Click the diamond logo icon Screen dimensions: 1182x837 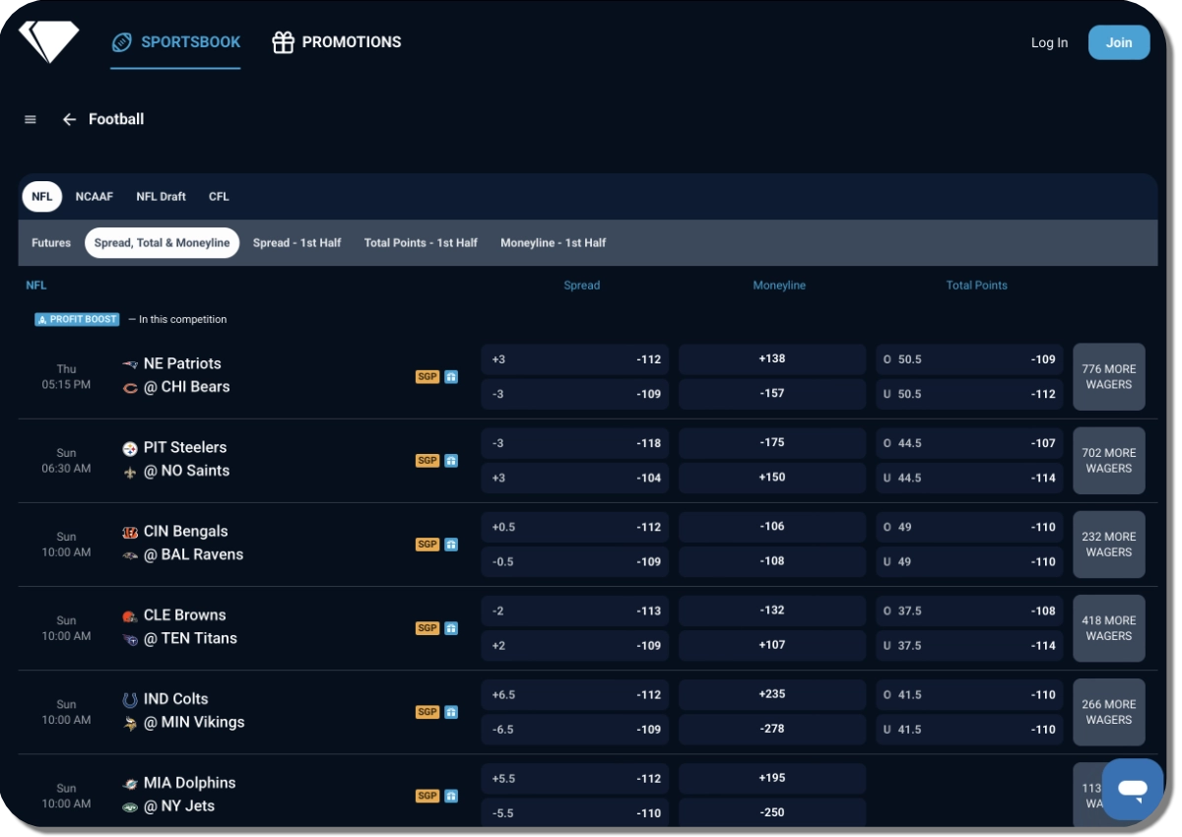coord(49,42)
